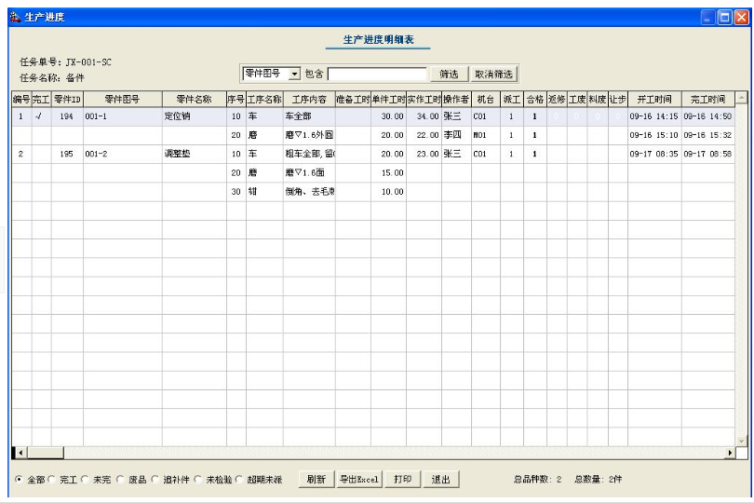Click the 完工时间 column header
Viewport: 754px width, 503px height.
tap(707, 100)
